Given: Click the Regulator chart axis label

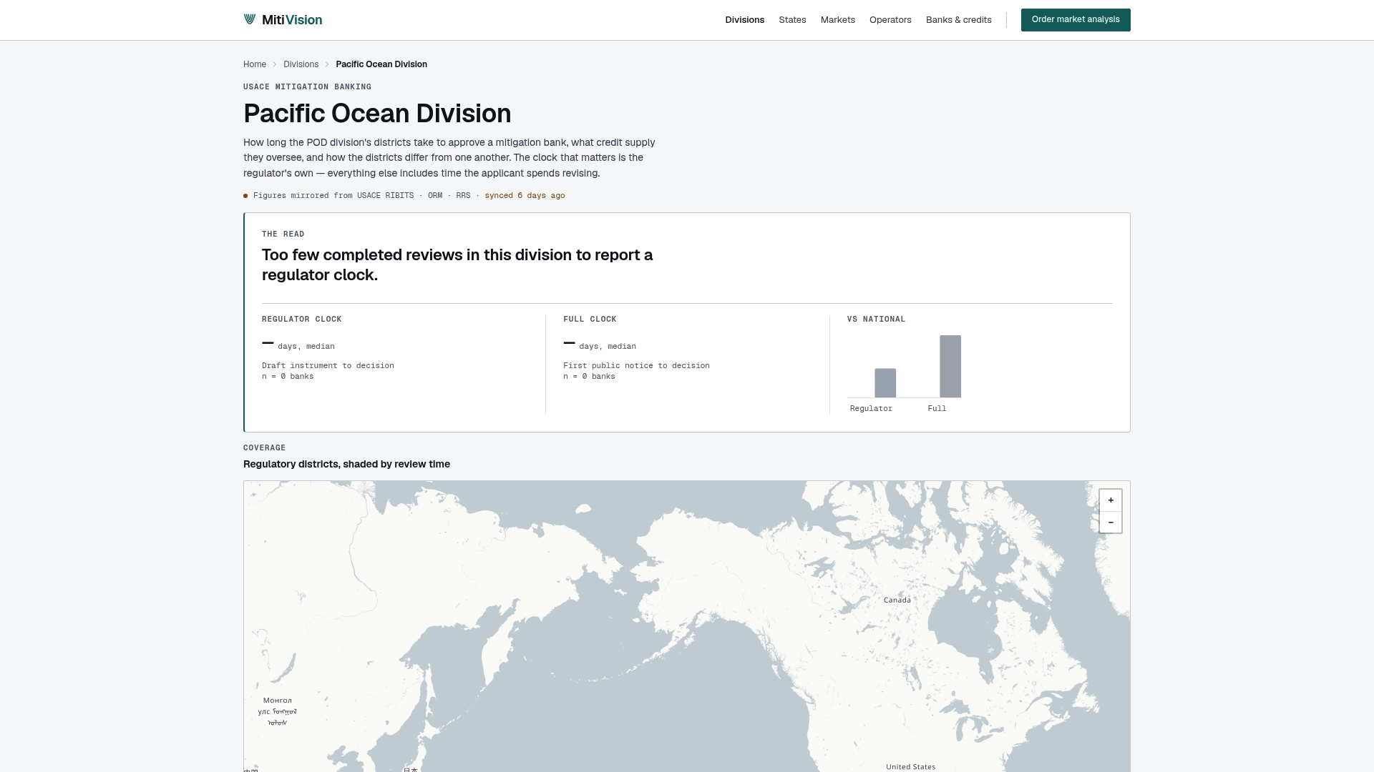Looking at the screenshot, I should click(x=871, y=409).
